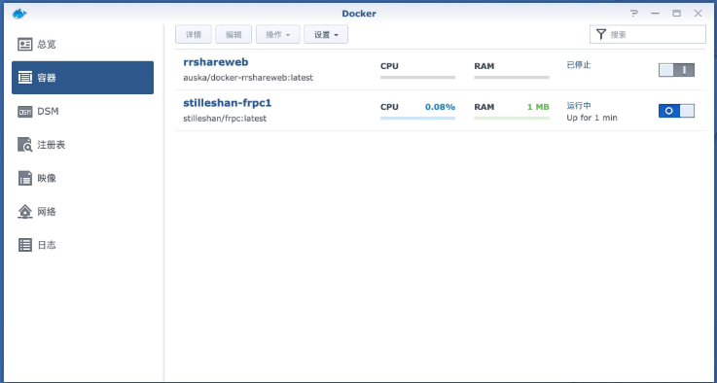
Task: Open the 总览 overview icon in sidebar
Action: [24, 45]
